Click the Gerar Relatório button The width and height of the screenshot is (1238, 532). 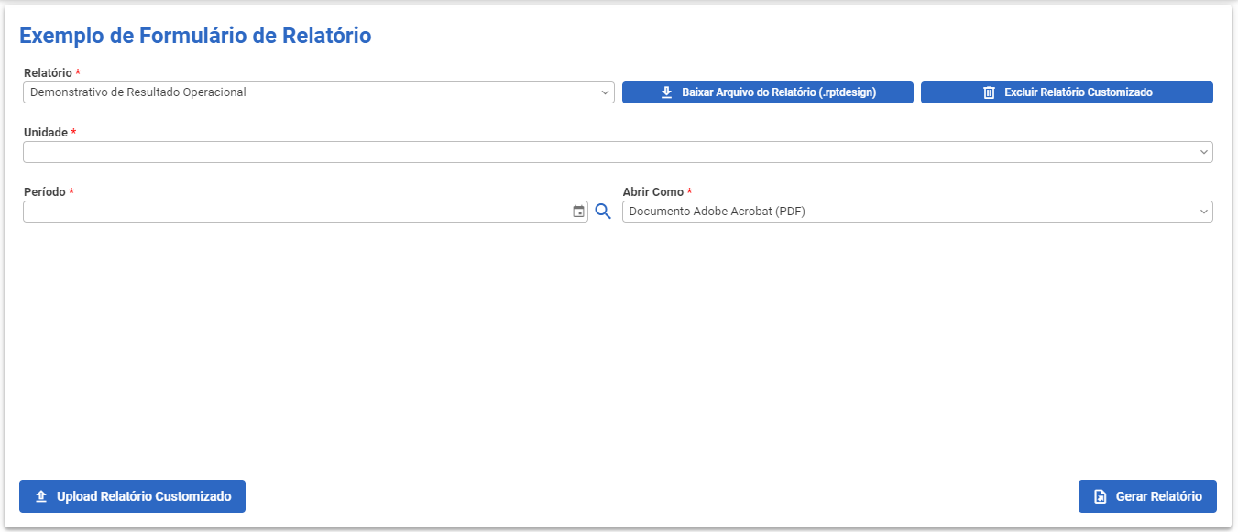1147,496
